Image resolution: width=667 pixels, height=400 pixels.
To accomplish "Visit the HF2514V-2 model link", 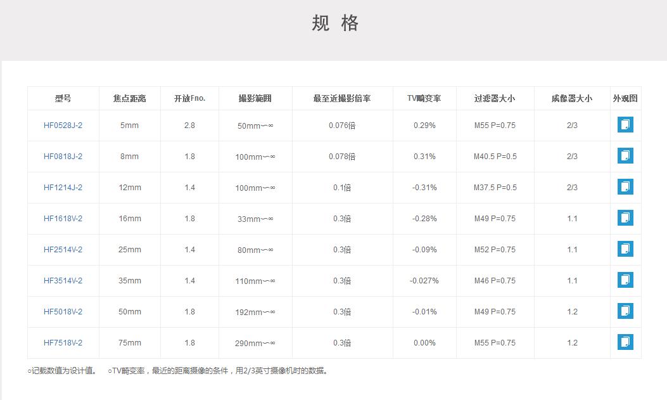I will 63,250.
